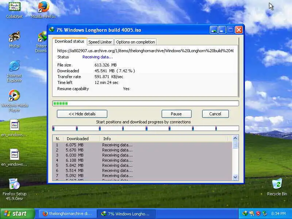The width and height of the screenshot is (292, 219).
Task: Select the upper en_windows file on the desktop
Action: [x=14, y=128]
